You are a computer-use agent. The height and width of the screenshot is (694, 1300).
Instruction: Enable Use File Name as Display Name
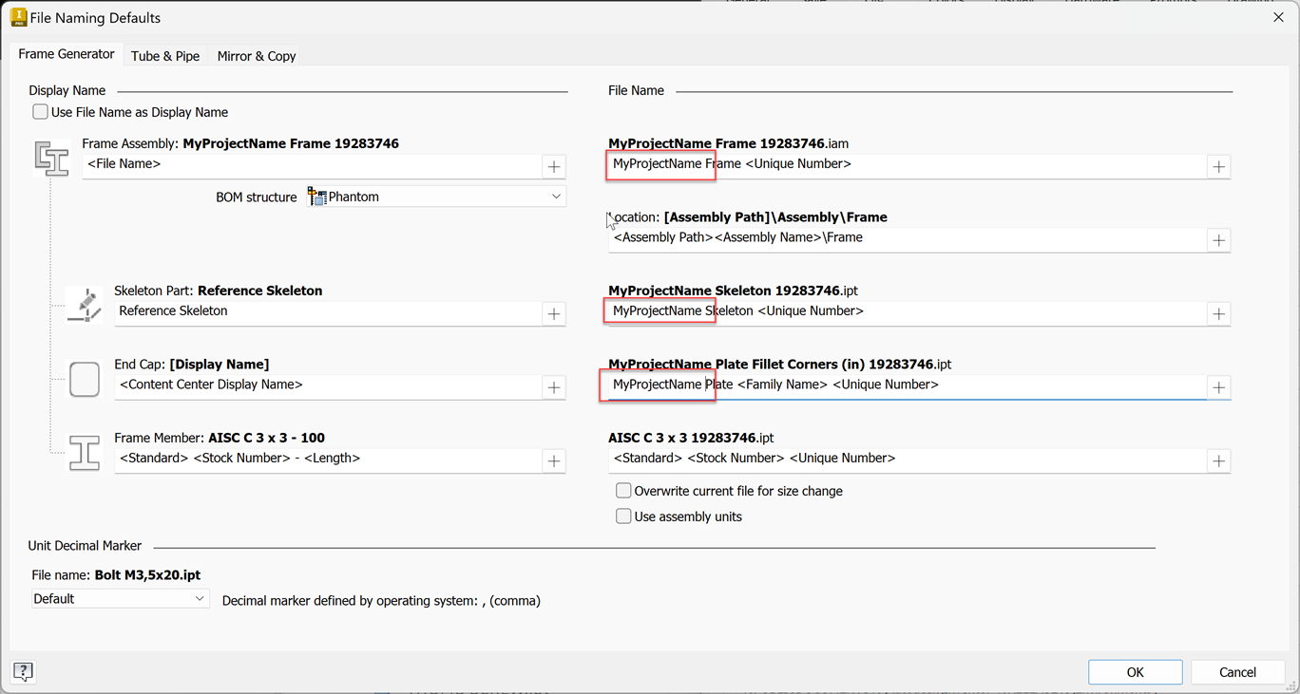pyautogui.click(x=41, y=112)
